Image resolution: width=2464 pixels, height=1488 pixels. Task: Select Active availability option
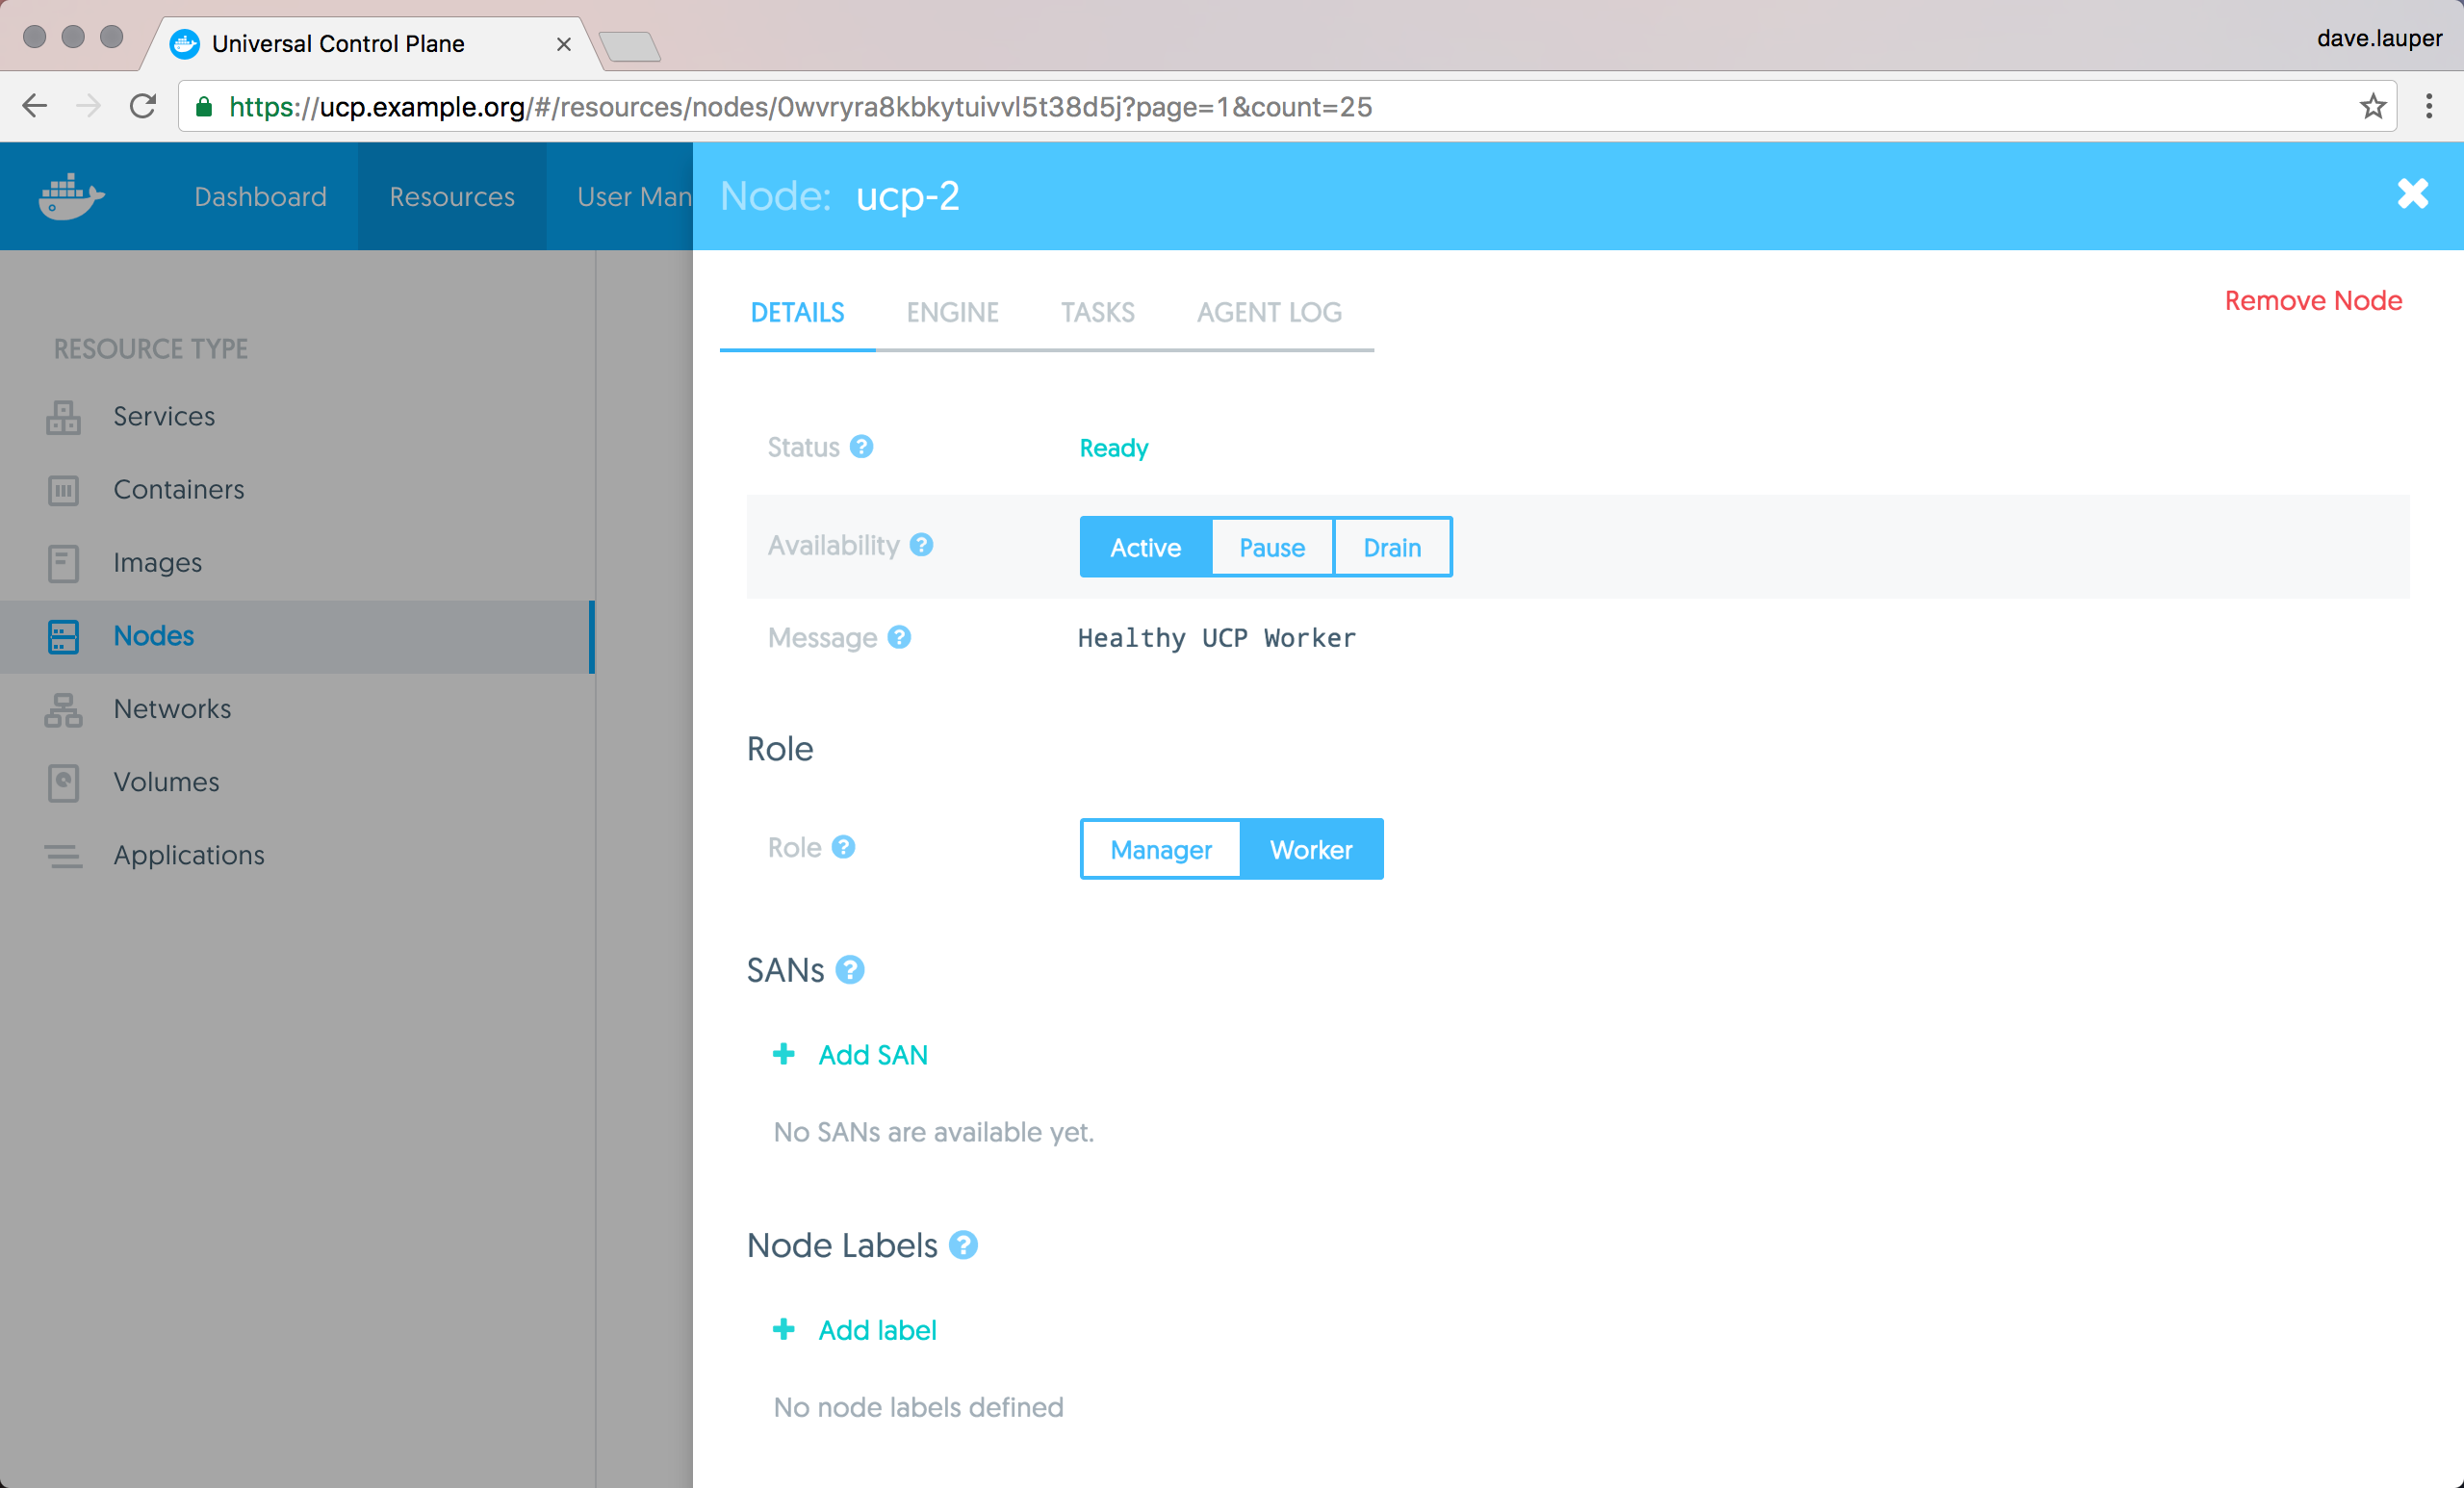1145,547
